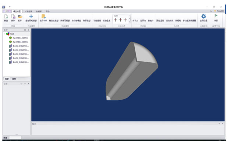Pin the Settings panel with its pushpin
This screenshot has height=142, width=227.
click(25, 84)
